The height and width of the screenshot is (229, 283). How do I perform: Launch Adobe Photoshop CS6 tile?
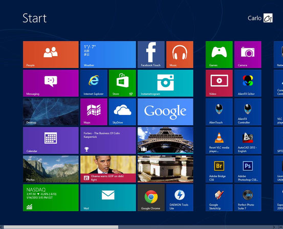248,169
